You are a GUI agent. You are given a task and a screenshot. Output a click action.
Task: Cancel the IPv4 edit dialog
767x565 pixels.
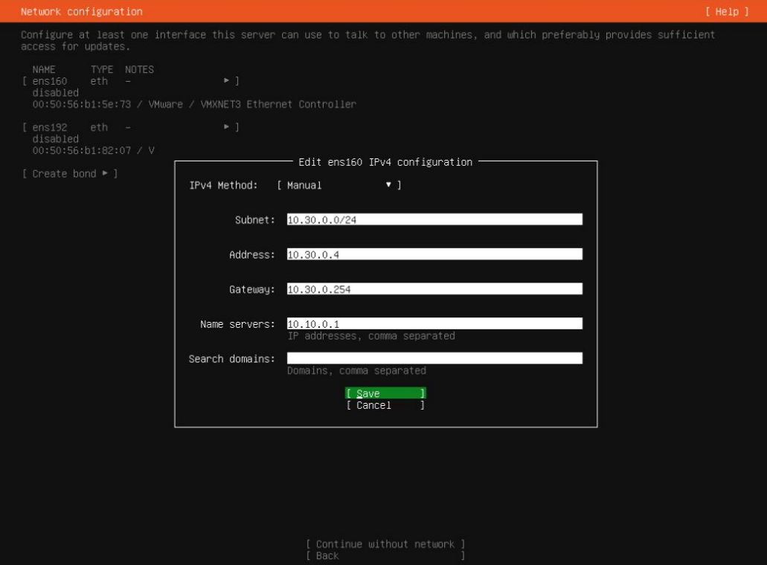[385, 405]
